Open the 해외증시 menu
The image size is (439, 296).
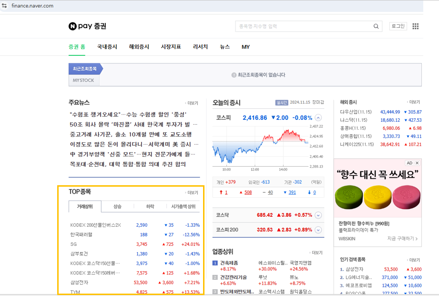pyautogui.click(x=139, y=47)
